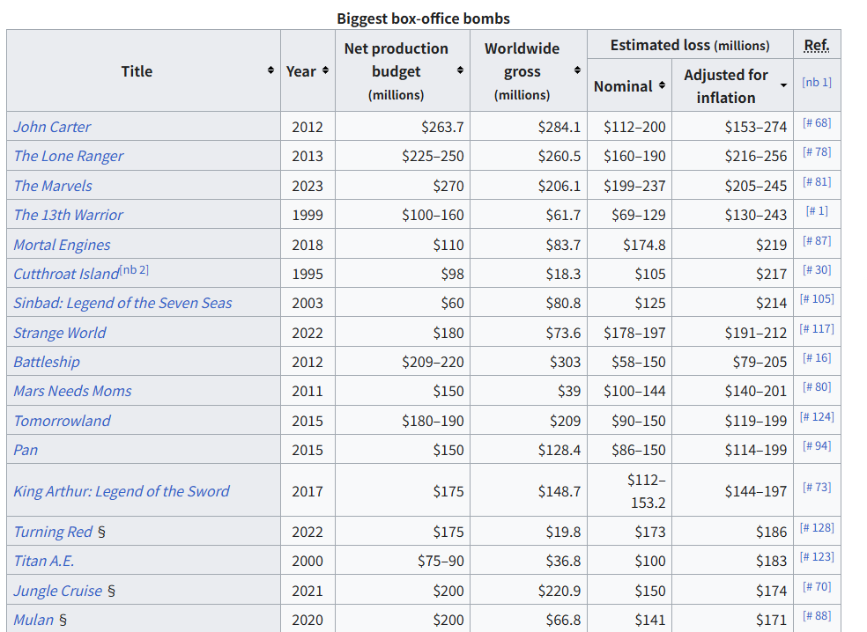867x632 pixels.
Task: Open reference # 1 for The 13th Warrior
Action: 817,211
